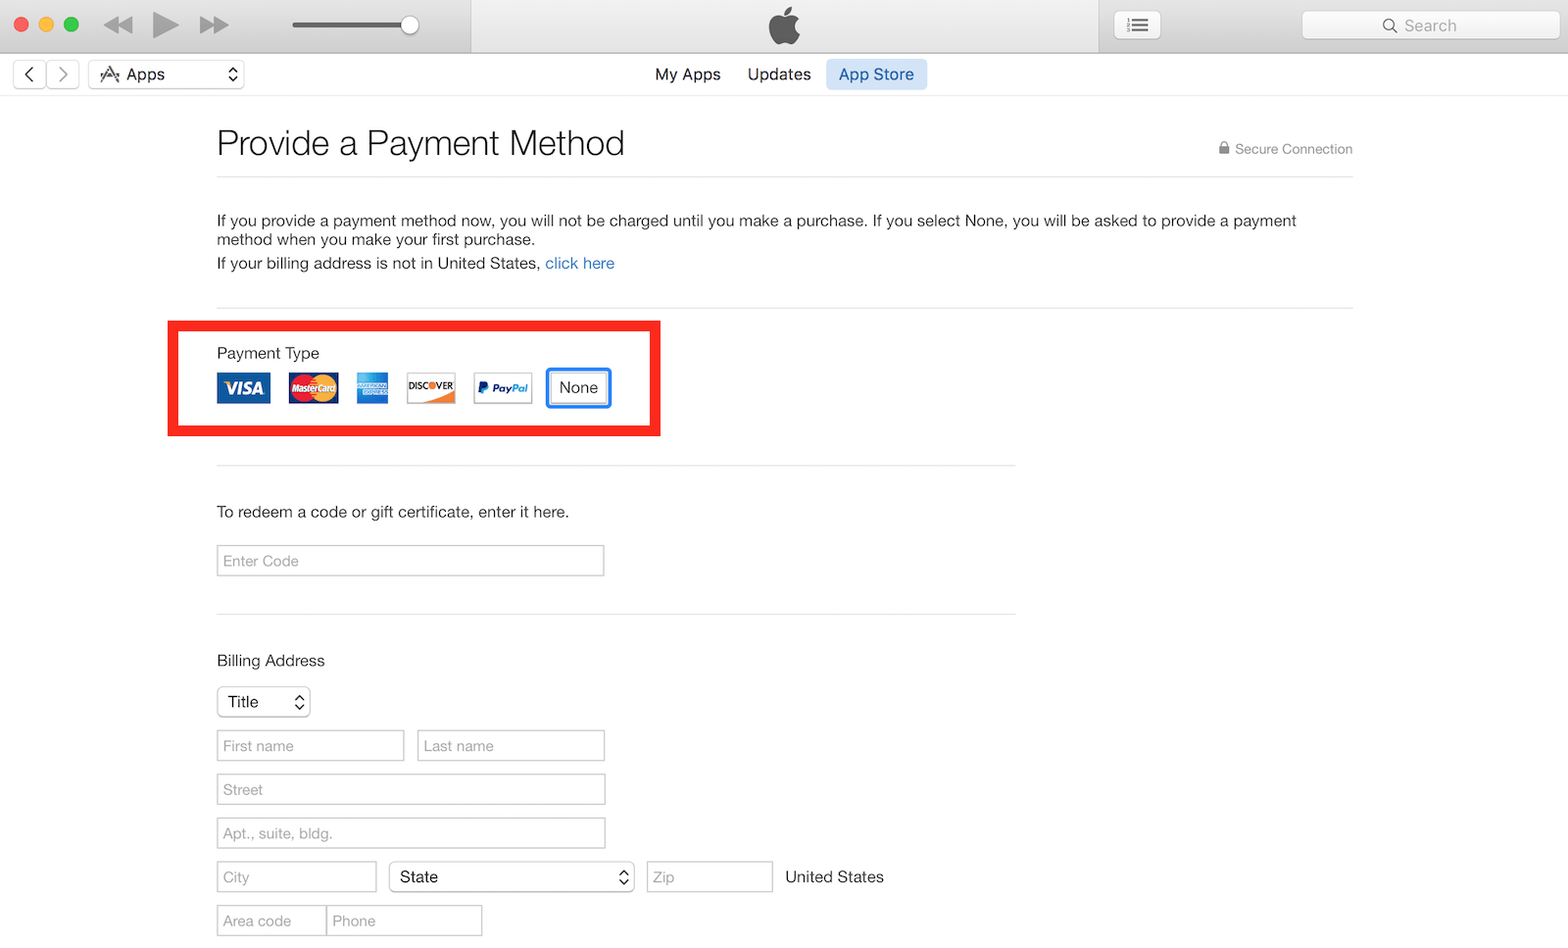Select None as the payment type
This screenshot has width=1568, height=948.
pyautogui.click(x=578, y=388)
